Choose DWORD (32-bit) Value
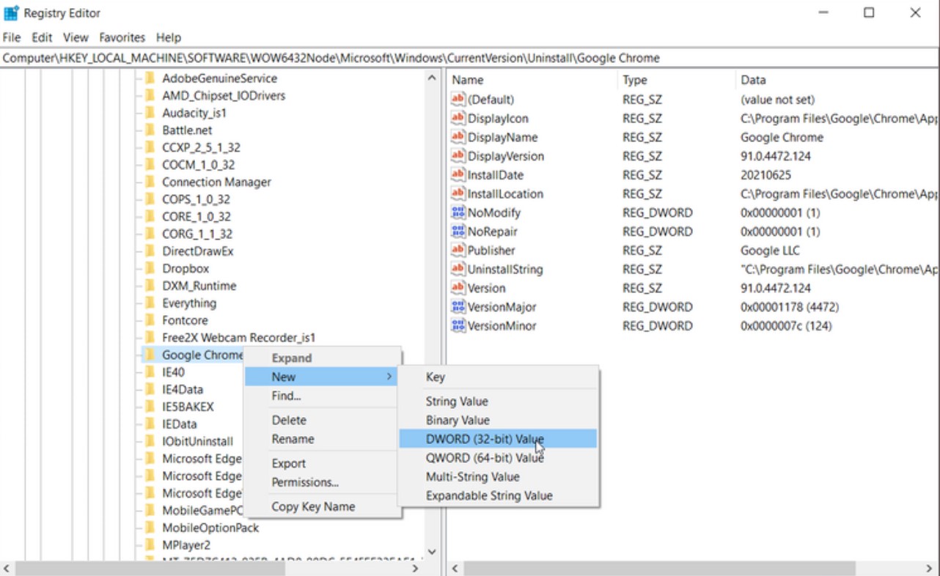This screenshot has height=576, width=940. tap(499, 439)
